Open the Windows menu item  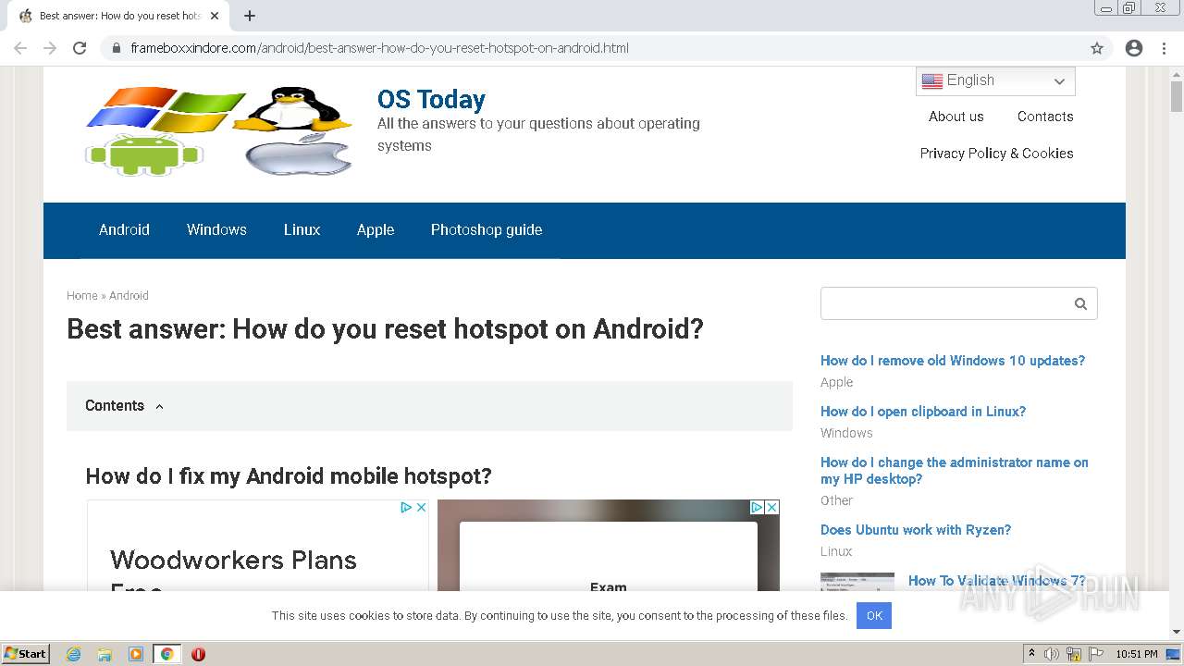(216, 229)
